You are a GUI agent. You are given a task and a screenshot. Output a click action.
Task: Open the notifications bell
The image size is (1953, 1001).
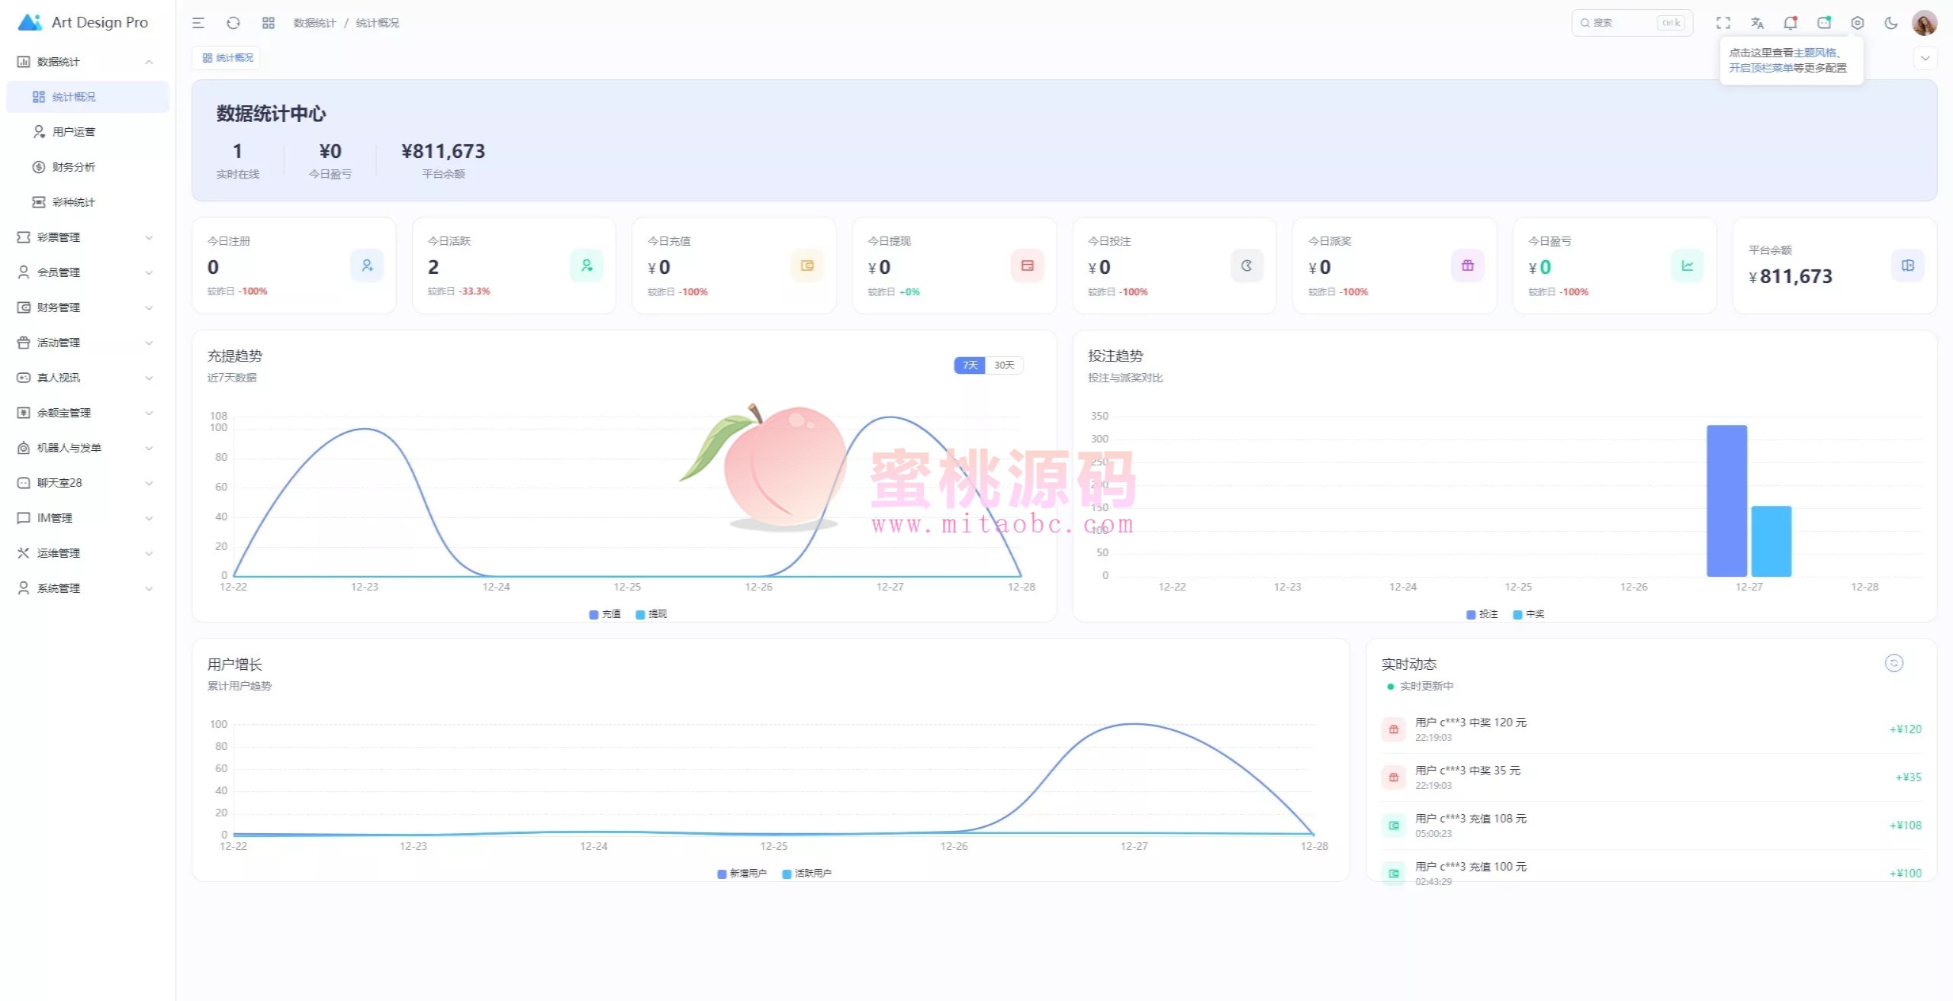tap(1790, 23)
